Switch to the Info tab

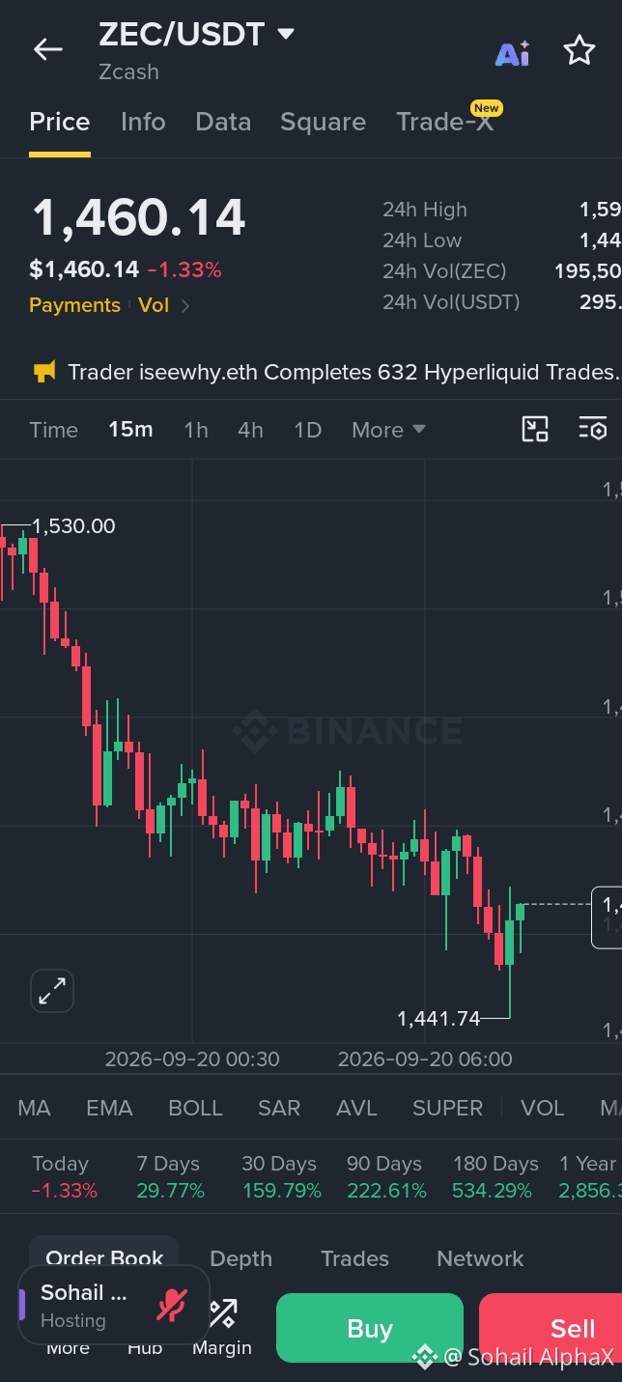pos(143,122)
